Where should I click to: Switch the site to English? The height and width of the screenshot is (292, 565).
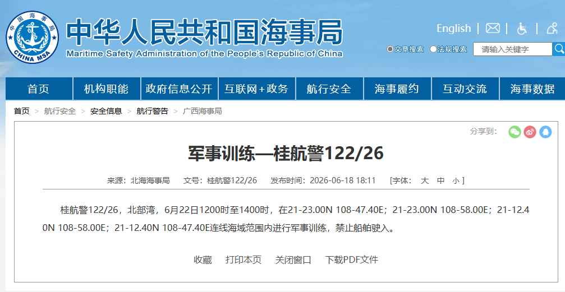click(x=454, y=28)
